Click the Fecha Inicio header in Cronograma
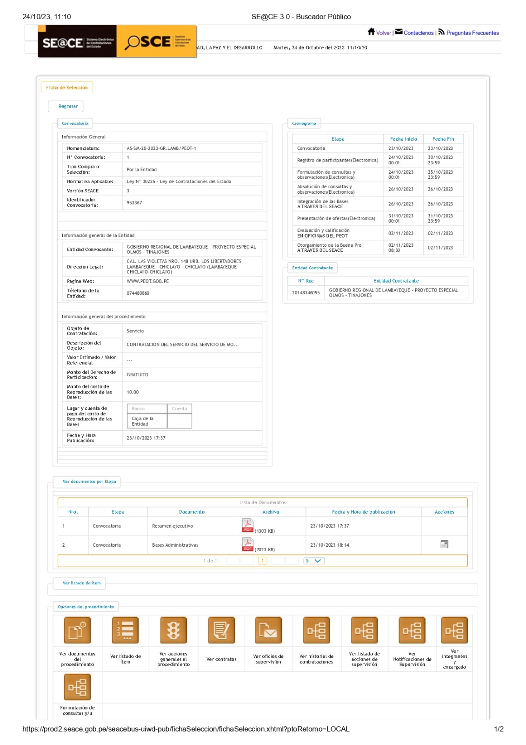Screen dimensions: 526x745 pos(403,139)
